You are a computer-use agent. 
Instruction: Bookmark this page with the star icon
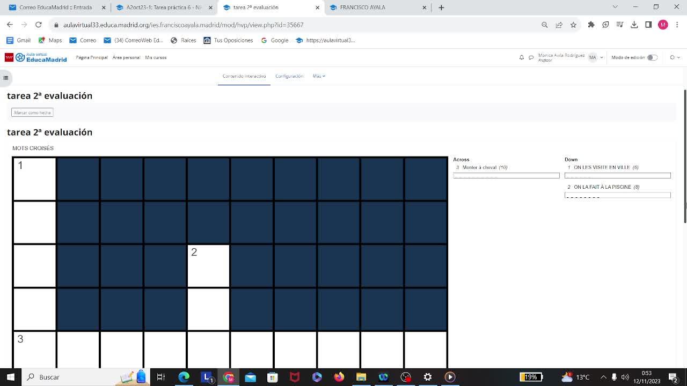pos(573,25)
